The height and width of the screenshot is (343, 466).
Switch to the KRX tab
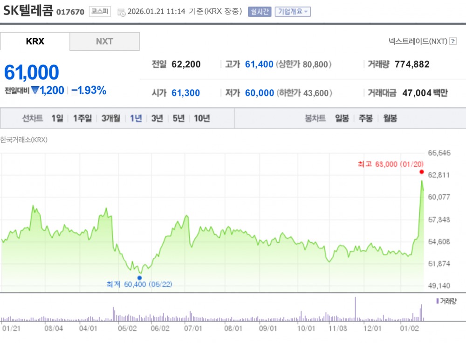click(x=35, y=41)
